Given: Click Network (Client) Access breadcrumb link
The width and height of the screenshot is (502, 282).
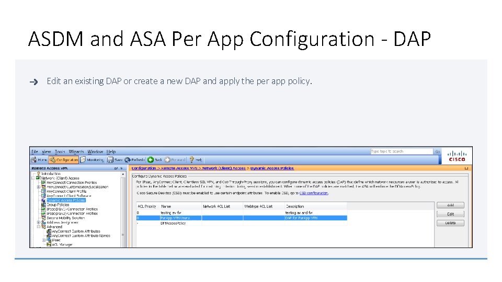Looking at the screenshot, I should tap(224, 168).
